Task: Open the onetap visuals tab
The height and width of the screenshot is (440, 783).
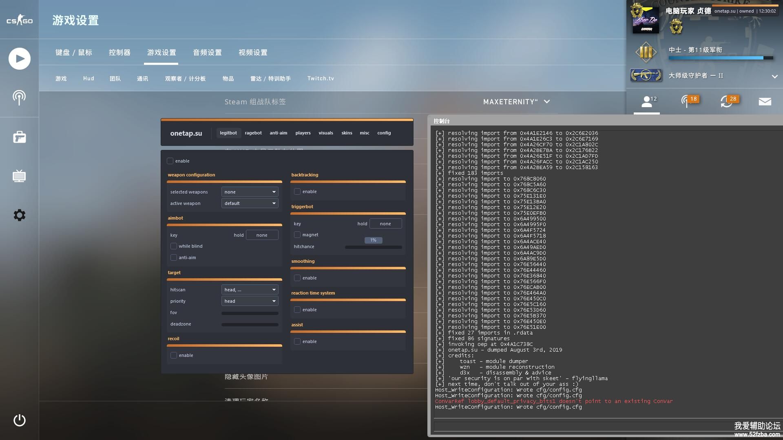Action: pyautogui.click(x=326, y=133)
